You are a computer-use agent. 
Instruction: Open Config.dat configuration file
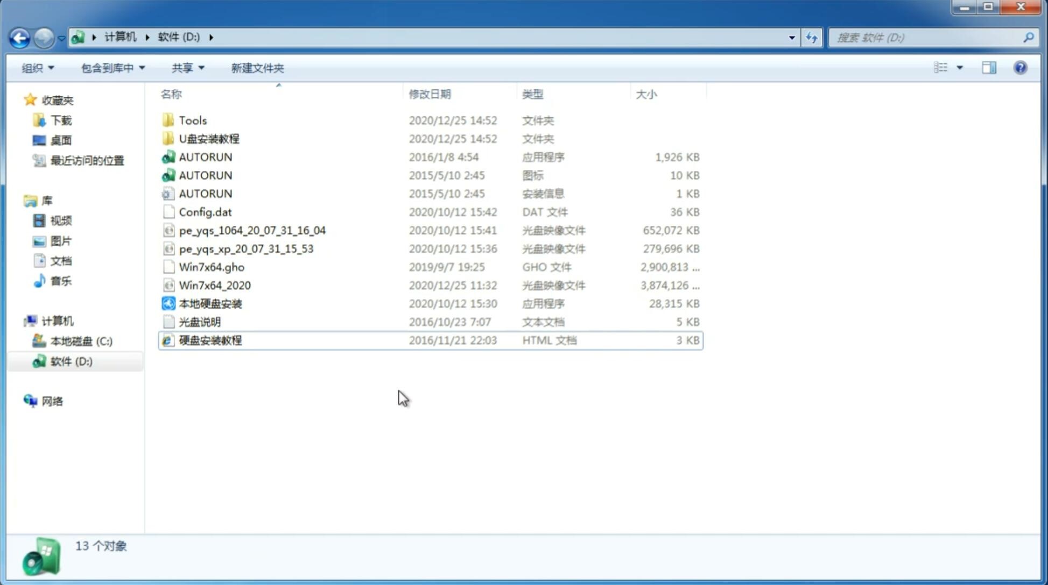click(x=206, y=212)
